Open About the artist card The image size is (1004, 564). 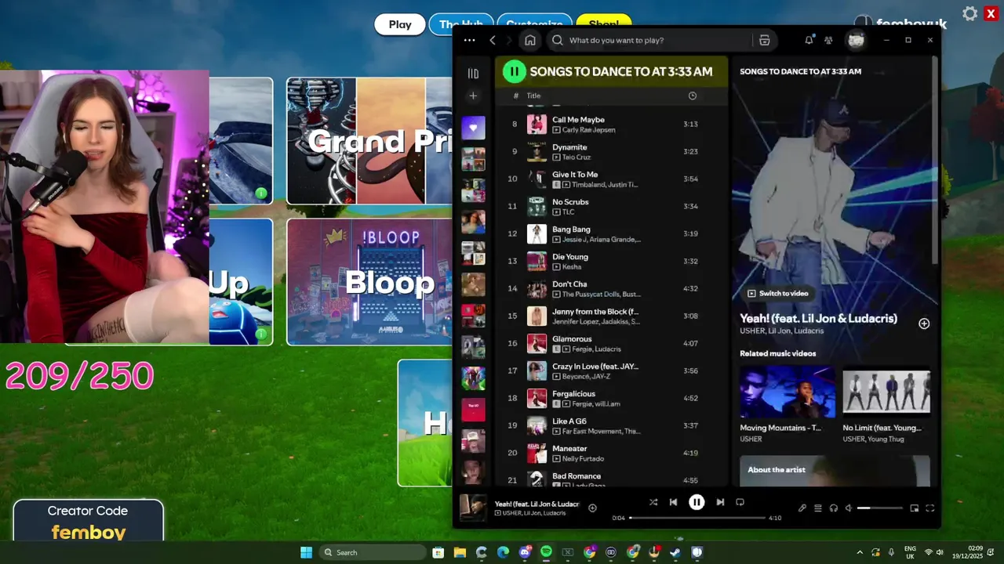tap(835, 471)
